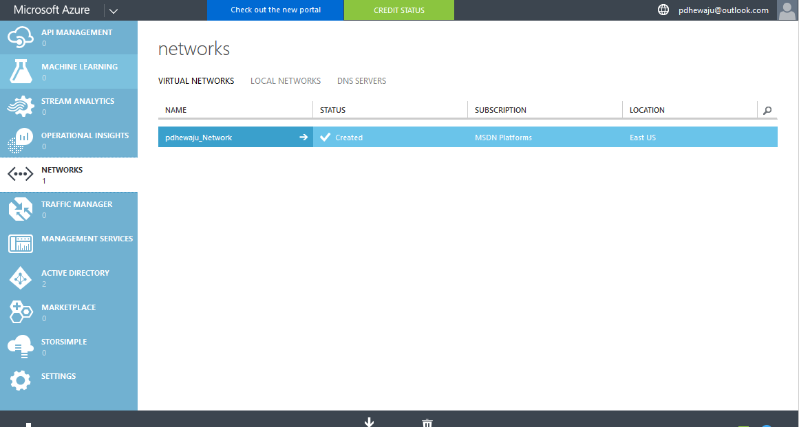Open Operational Insights using its chart icon
Image resolution: width=799 pixels, height=427 pixels.
pos(21,140)
